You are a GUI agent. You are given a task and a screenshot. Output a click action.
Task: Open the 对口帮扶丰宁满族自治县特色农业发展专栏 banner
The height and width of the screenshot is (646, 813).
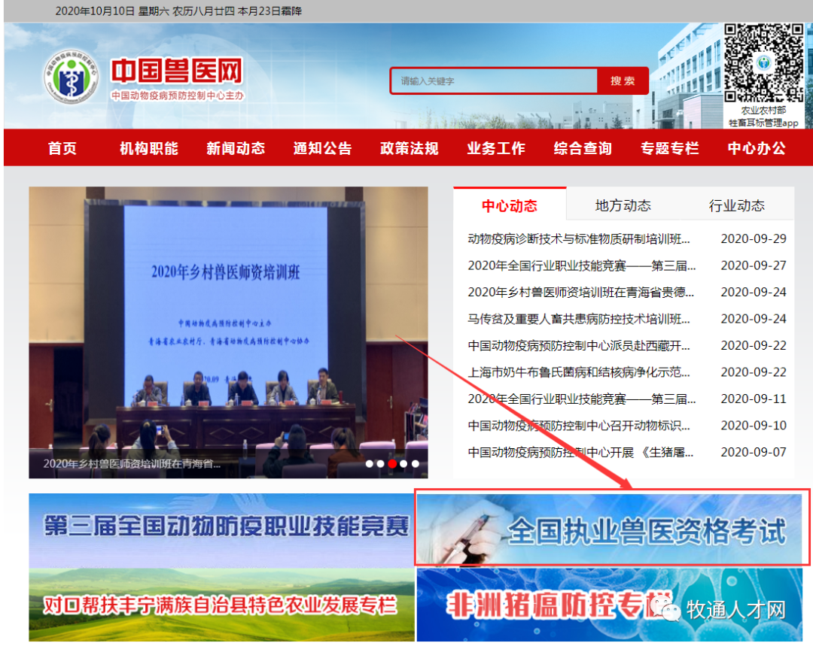[x=222, y=605]
